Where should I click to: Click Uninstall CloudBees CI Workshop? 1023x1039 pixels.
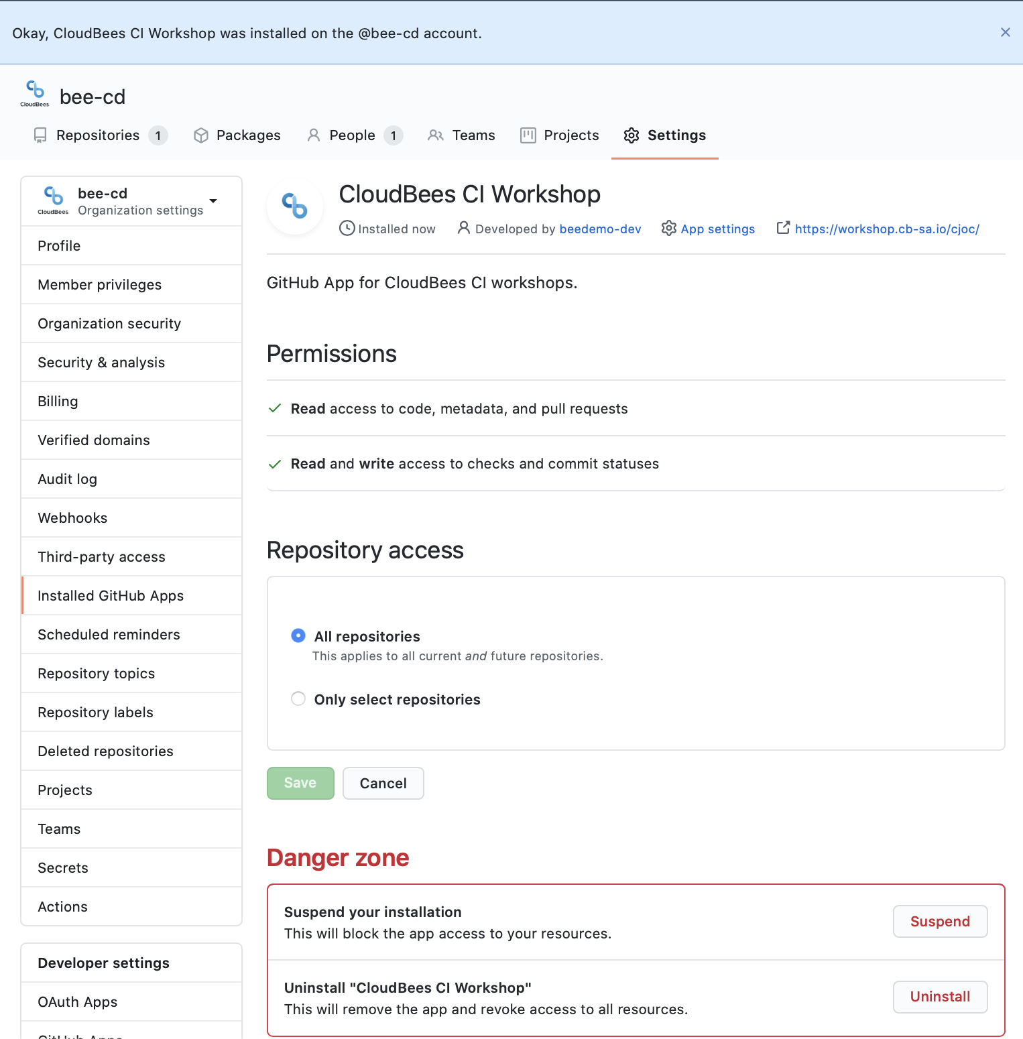coord(939,997)
